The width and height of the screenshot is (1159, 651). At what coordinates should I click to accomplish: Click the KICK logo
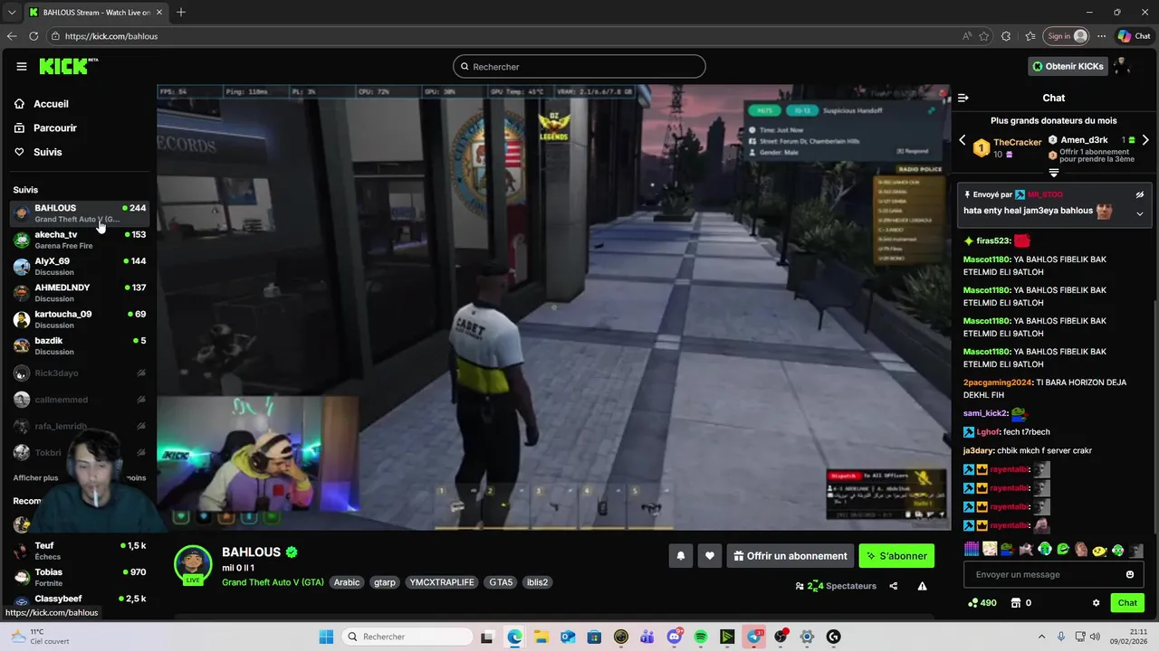[x=68, y=66]
